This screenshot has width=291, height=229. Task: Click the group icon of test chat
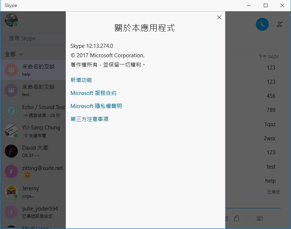(x=11, y=90)
